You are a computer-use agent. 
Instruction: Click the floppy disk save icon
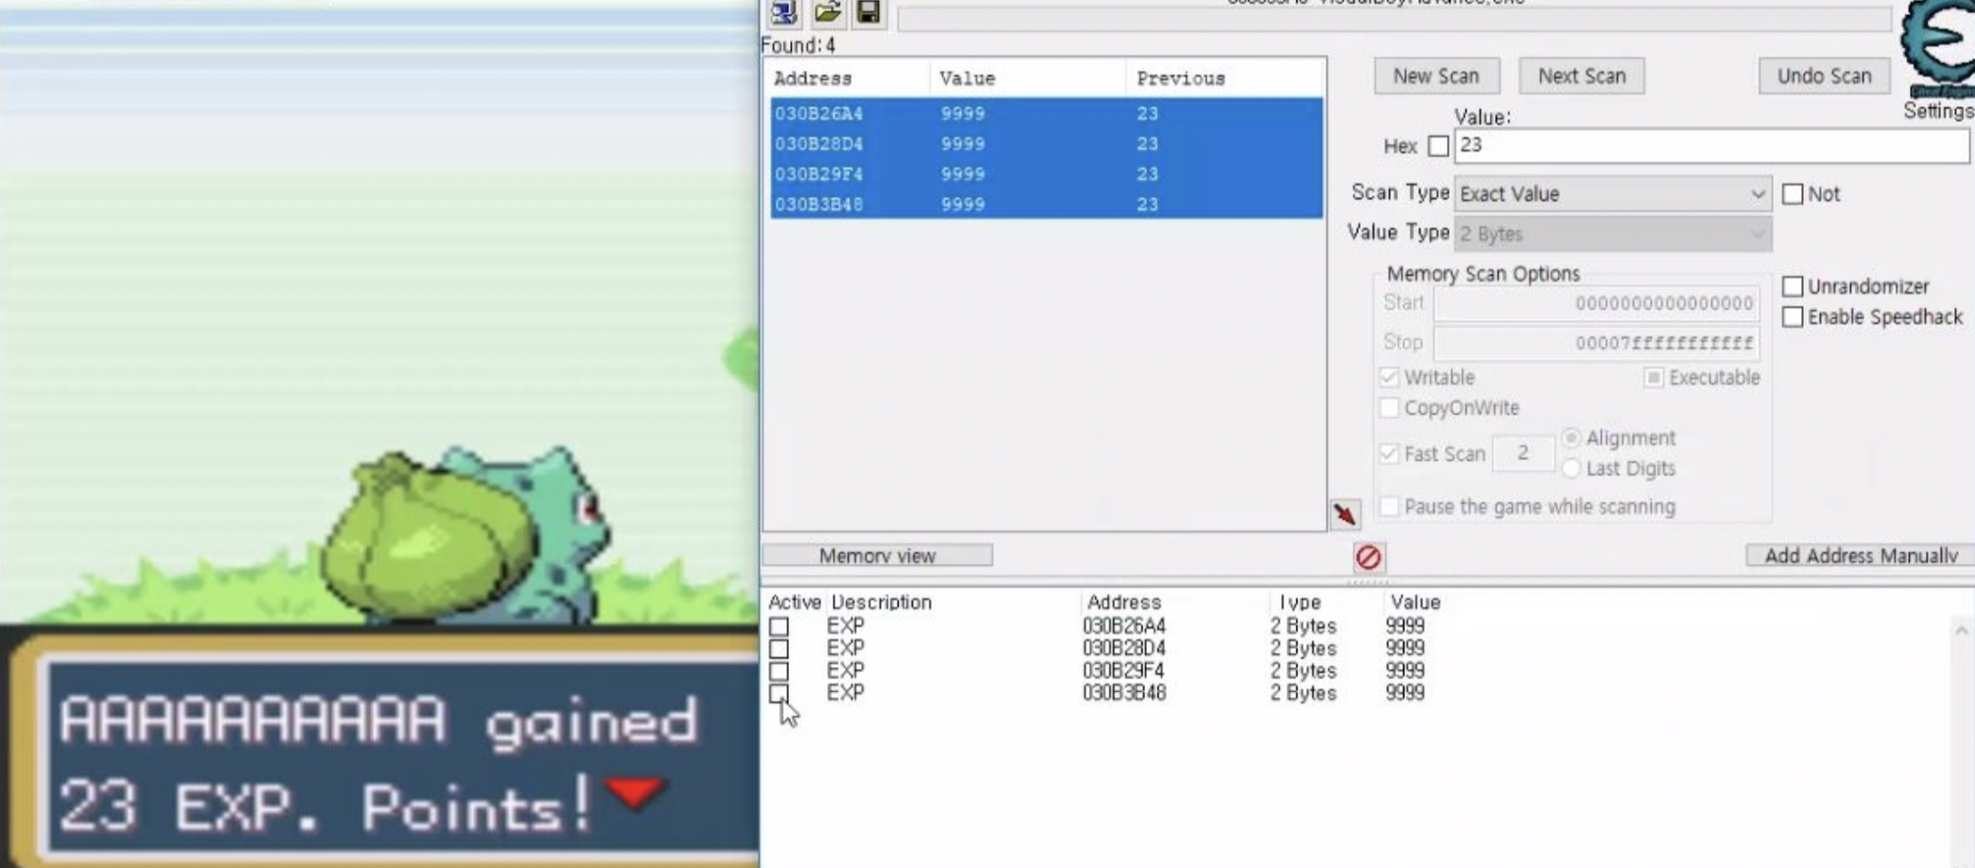(868, 12)
